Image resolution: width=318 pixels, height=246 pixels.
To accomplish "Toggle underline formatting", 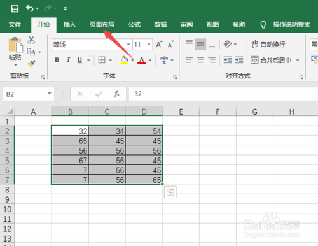I will 79,60.
